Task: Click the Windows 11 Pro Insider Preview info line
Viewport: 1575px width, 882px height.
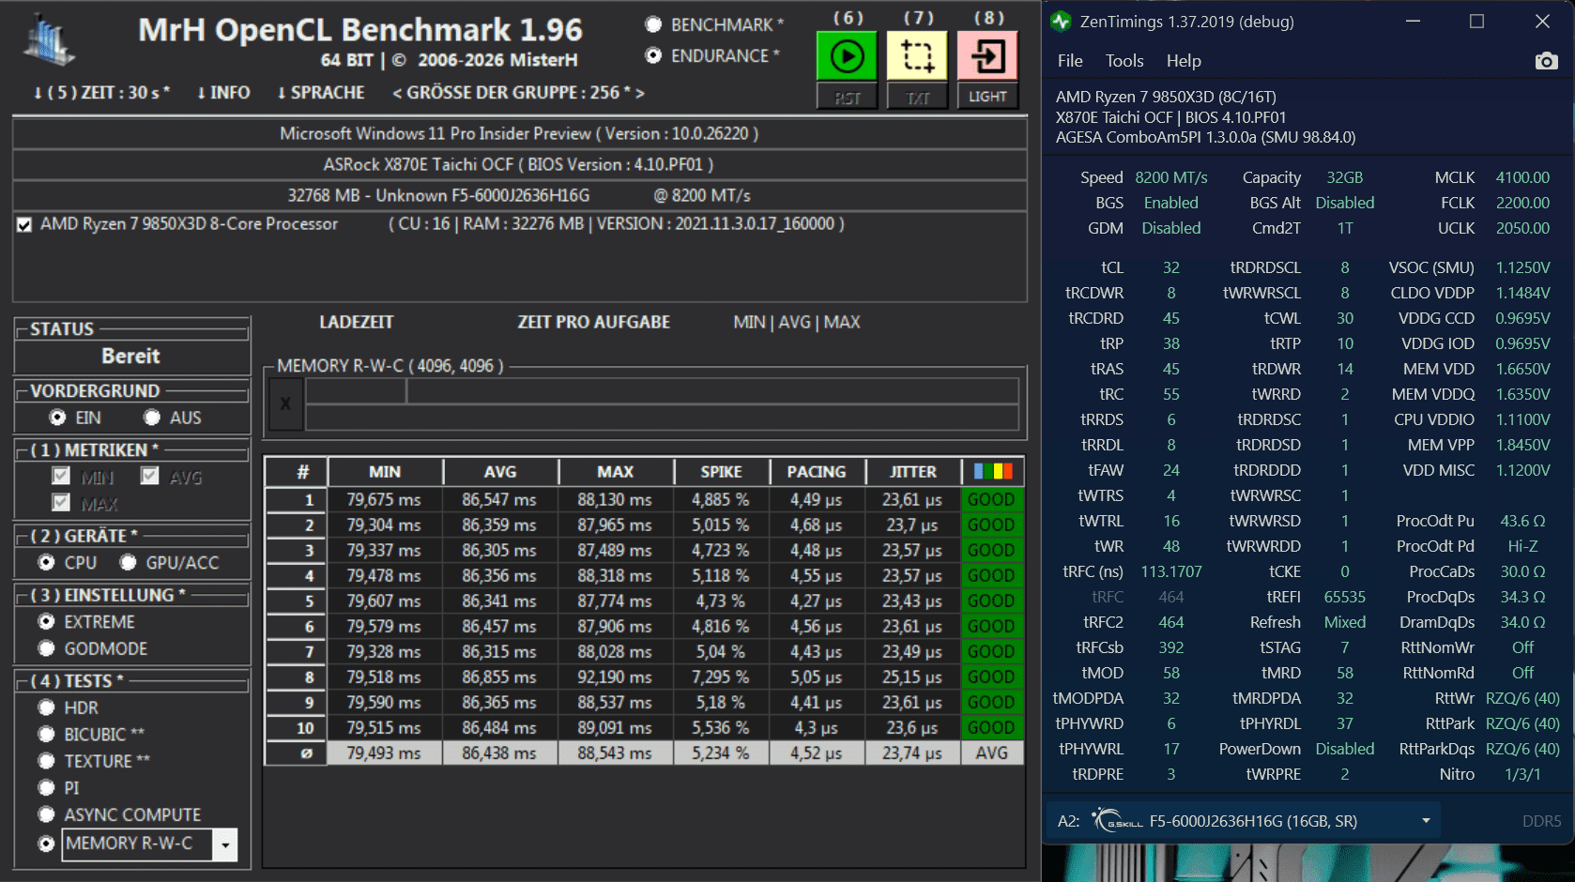Action: click(x=519, y=133)
